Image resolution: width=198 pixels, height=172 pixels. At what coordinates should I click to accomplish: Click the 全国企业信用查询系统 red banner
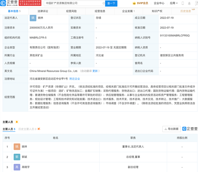(30, 3)
